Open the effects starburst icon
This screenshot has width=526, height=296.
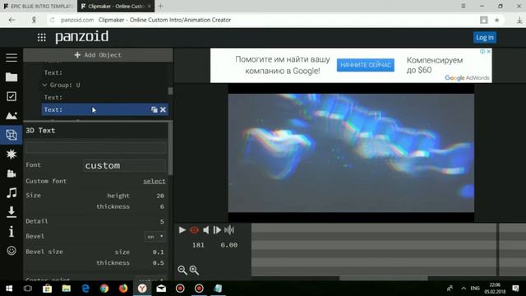(x=12, y=154)
